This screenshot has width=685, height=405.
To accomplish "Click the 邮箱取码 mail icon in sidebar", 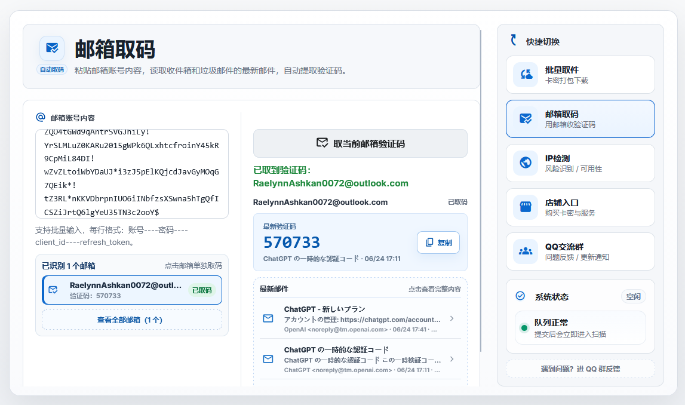I will pyautogui.click(x=526, y=119).
